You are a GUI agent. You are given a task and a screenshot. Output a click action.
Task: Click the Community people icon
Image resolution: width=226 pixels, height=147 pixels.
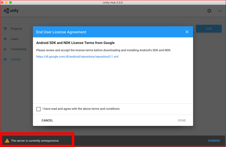tap(5, 49)
